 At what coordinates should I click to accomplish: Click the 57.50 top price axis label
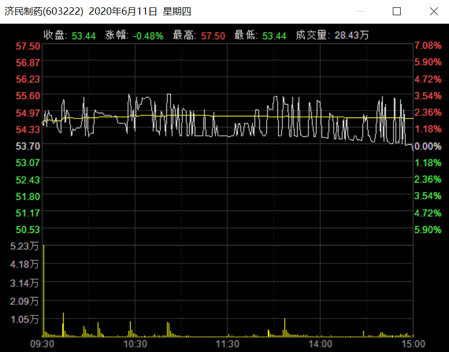[x=28, y=46]
